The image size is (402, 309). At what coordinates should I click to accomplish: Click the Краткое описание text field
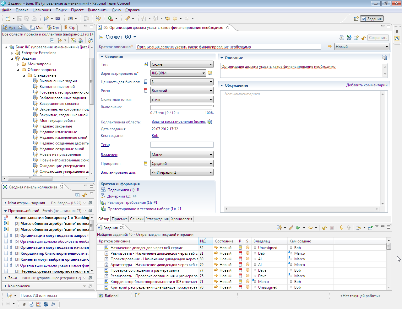click(x=228, y=47)
